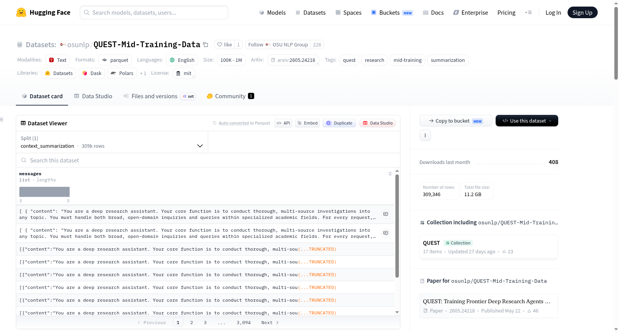Click the summarization tag

click(x=448, y=60)
